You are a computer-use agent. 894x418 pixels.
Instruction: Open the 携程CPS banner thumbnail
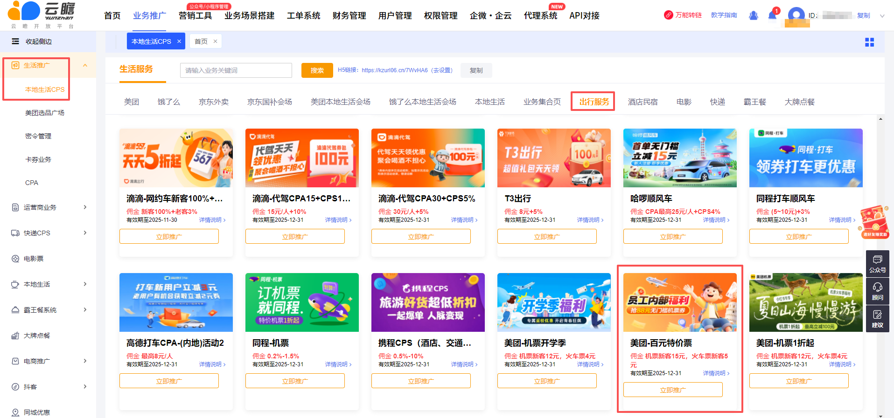(428, 302)
